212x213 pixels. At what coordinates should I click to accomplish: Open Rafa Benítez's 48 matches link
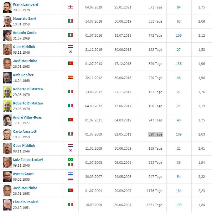pyautogui.click(x=179, y=78)
